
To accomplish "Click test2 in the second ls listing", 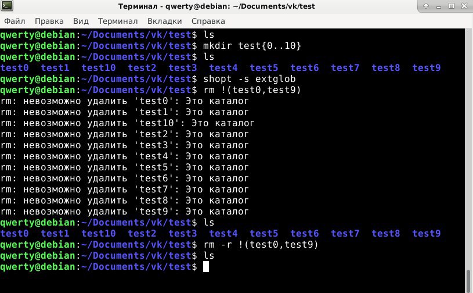I will pyautogui.click(x=142, y=234).
